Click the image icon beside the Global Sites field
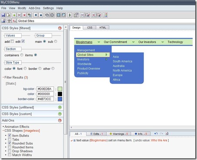Screen dimensions: 197x160 tap(3, 21)
